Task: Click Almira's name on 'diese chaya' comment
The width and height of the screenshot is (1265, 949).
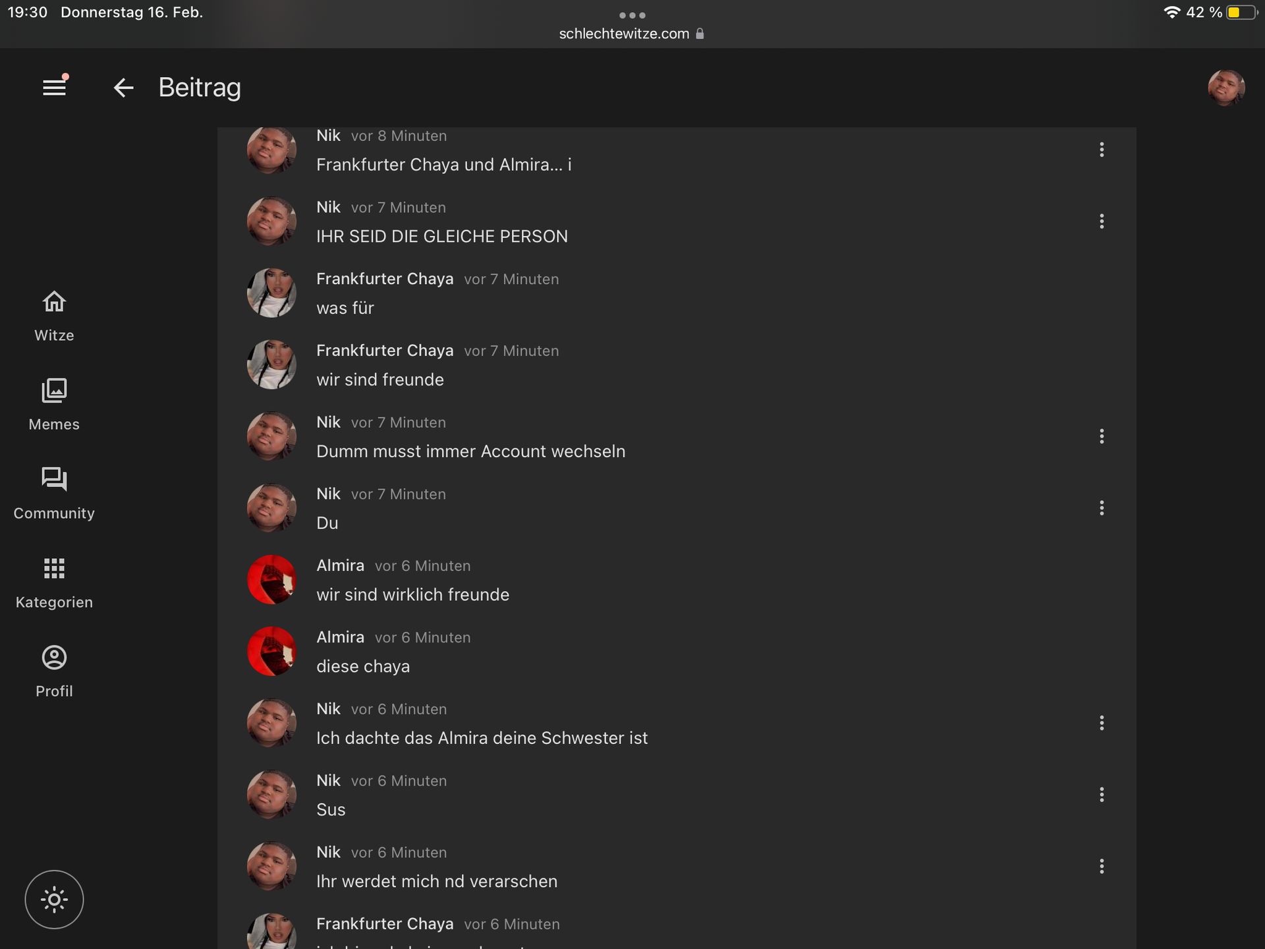Action: [340, 637]
